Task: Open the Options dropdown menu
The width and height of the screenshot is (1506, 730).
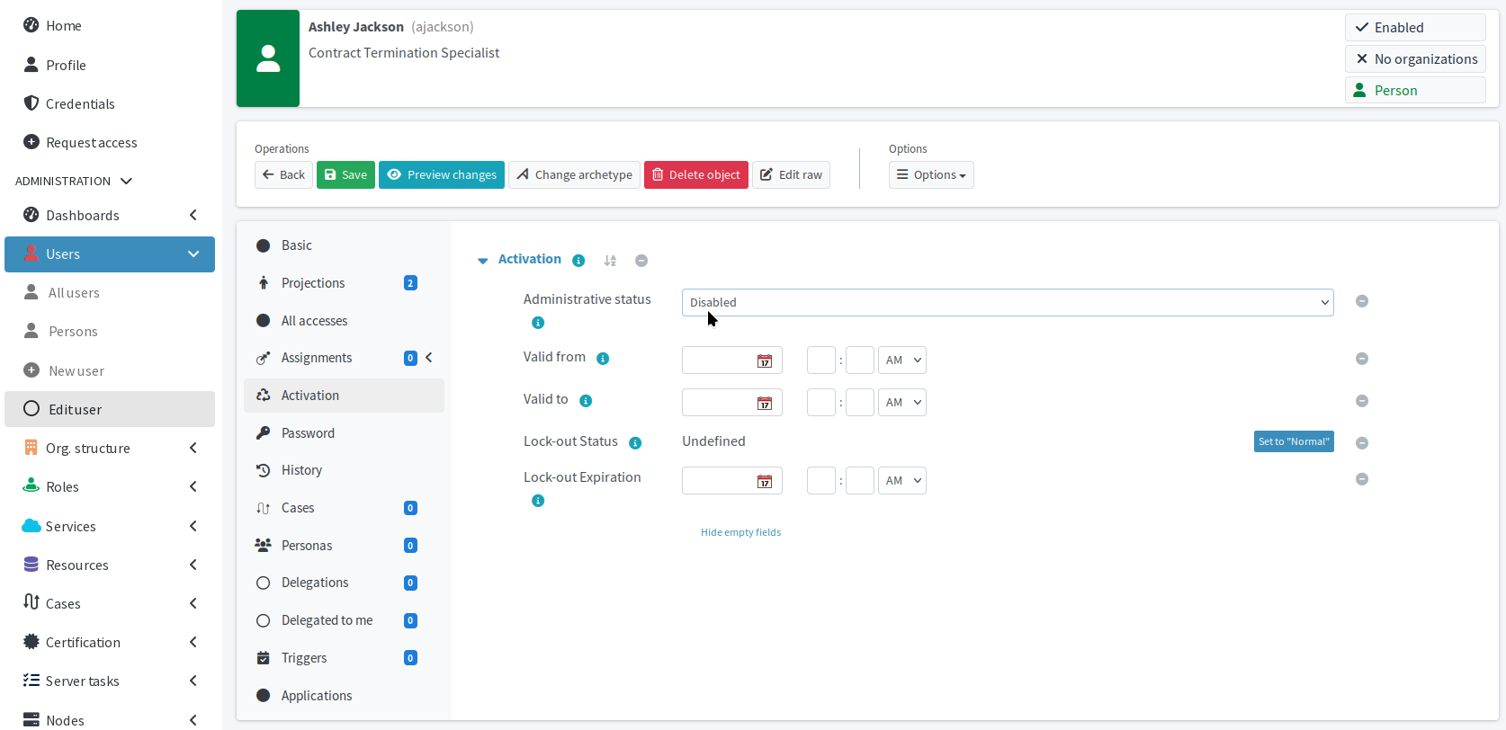Action: (931, 175)
